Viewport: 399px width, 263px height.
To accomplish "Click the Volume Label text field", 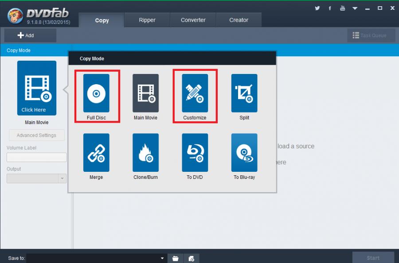I will click(x=37, y=157).
